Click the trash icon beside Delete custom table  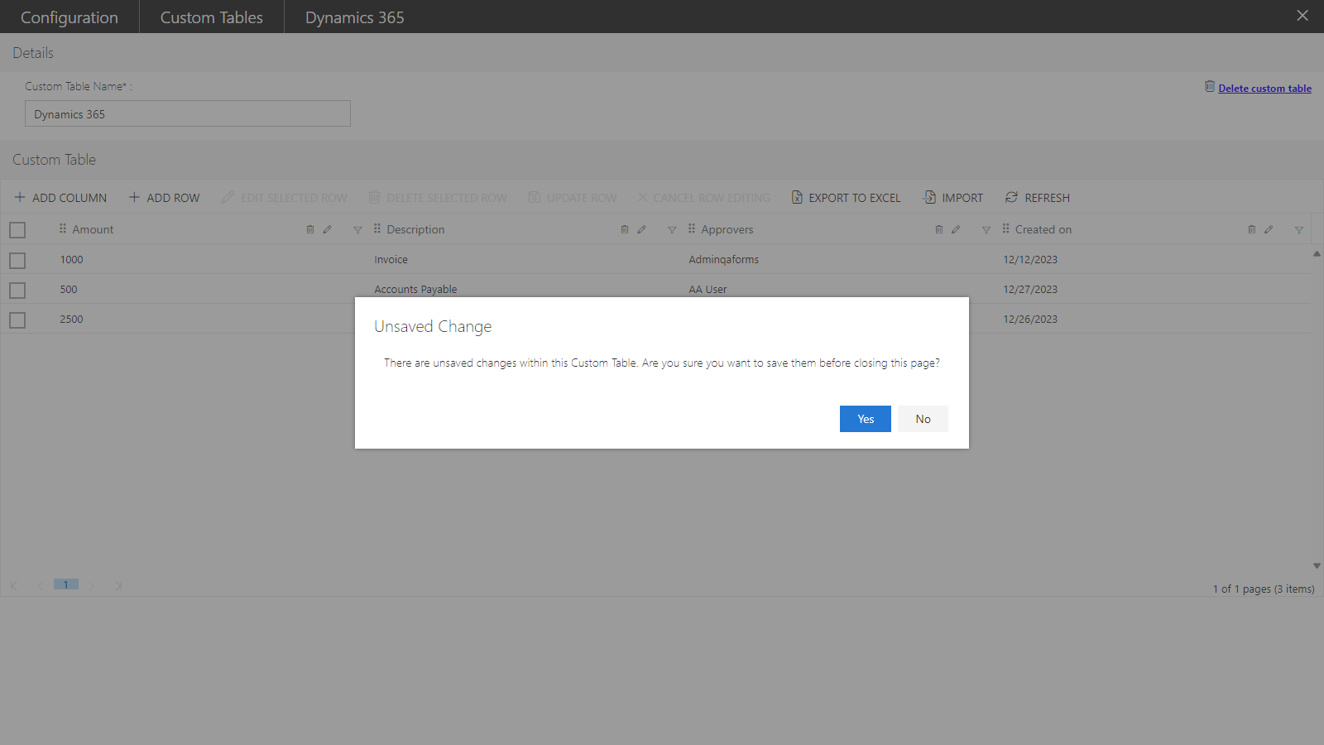[1210, 87]
